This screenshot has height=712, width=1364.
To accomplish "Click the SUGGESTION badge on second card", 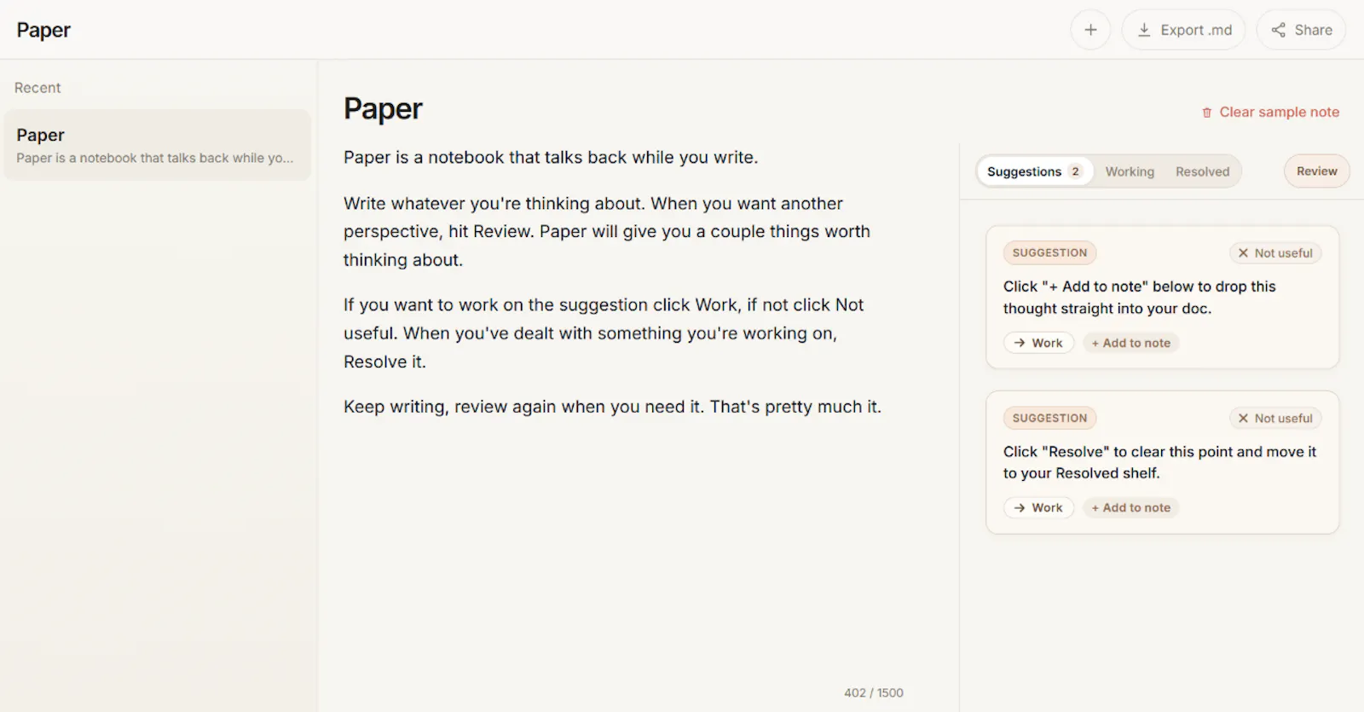I will (1049, 419).
